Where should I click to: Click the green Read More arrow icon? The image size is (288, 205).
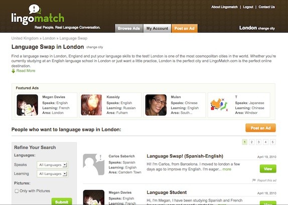click(x=13, y=71)
